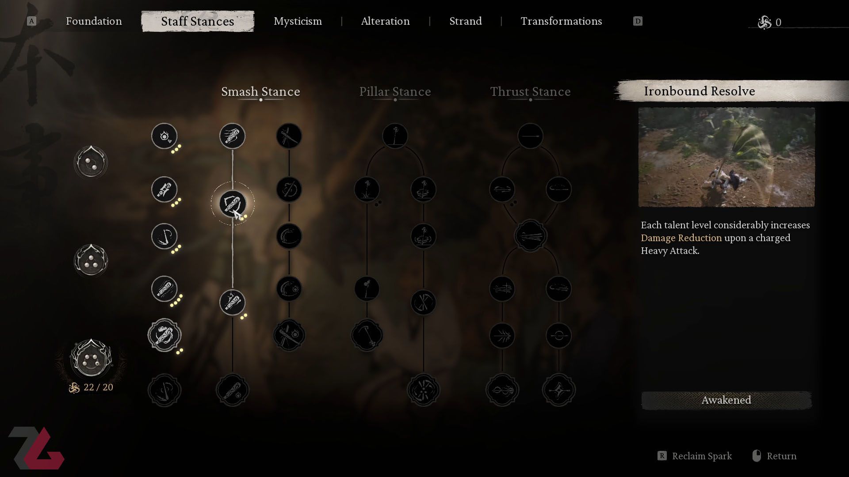The width and height of the screenshot is (849, 477).
Task: Toggle the middle left stance tier indicator
Action: pyautogui.click(x=91, y=260)
